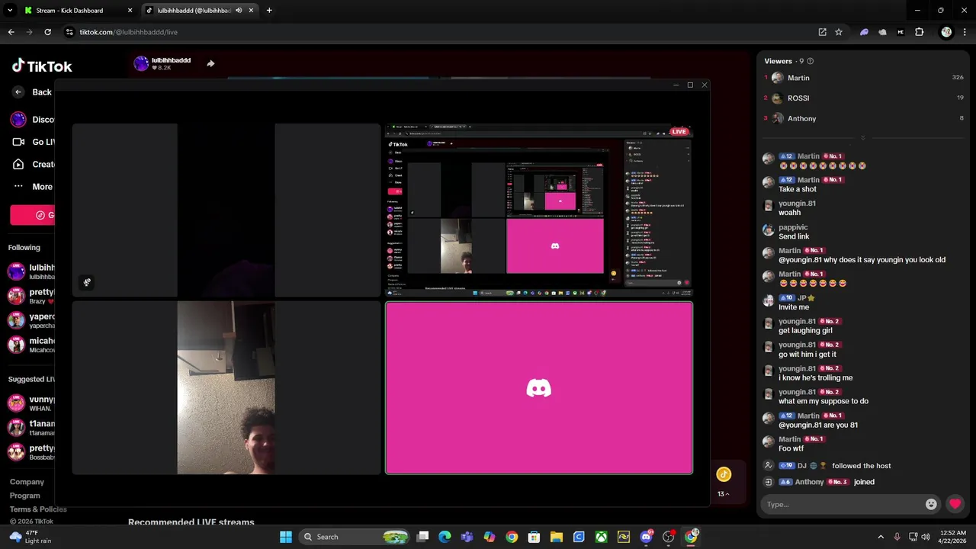
Task: Reload the page
Action: (x=47, y=32)
